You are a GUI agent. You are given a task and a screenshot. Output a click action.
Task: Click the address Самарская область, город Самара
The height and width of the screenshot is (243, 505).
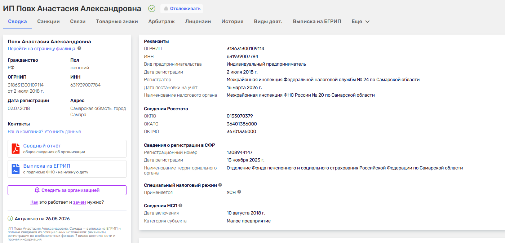pos(98,111)
